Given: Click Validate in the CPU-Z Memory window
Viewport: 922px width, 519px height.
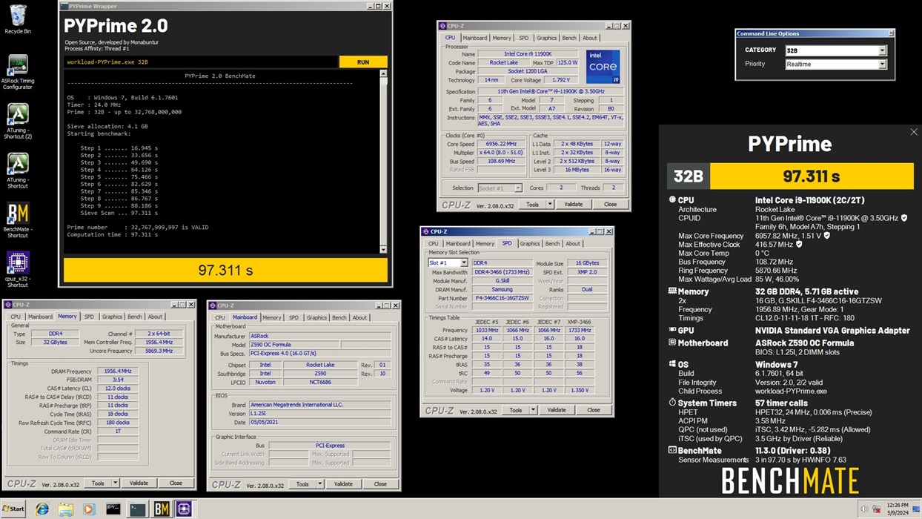Looking at the screenshot, I should click(139, 483).
